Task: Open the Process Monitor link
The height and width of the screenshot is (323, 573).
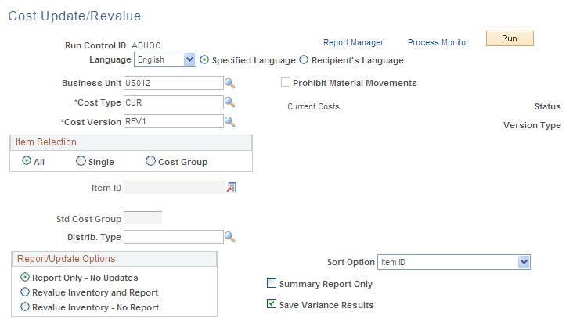Action: [438, 42]
